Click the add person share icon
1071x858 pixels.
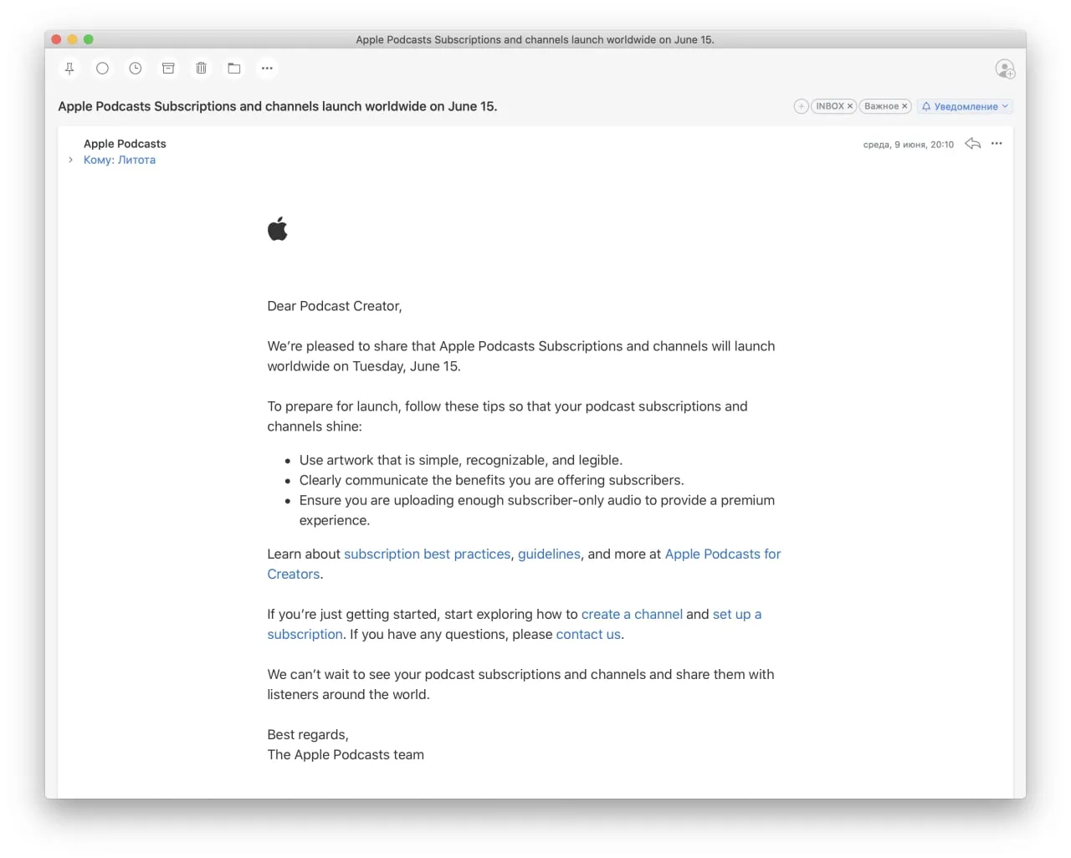coord(1005,69)
